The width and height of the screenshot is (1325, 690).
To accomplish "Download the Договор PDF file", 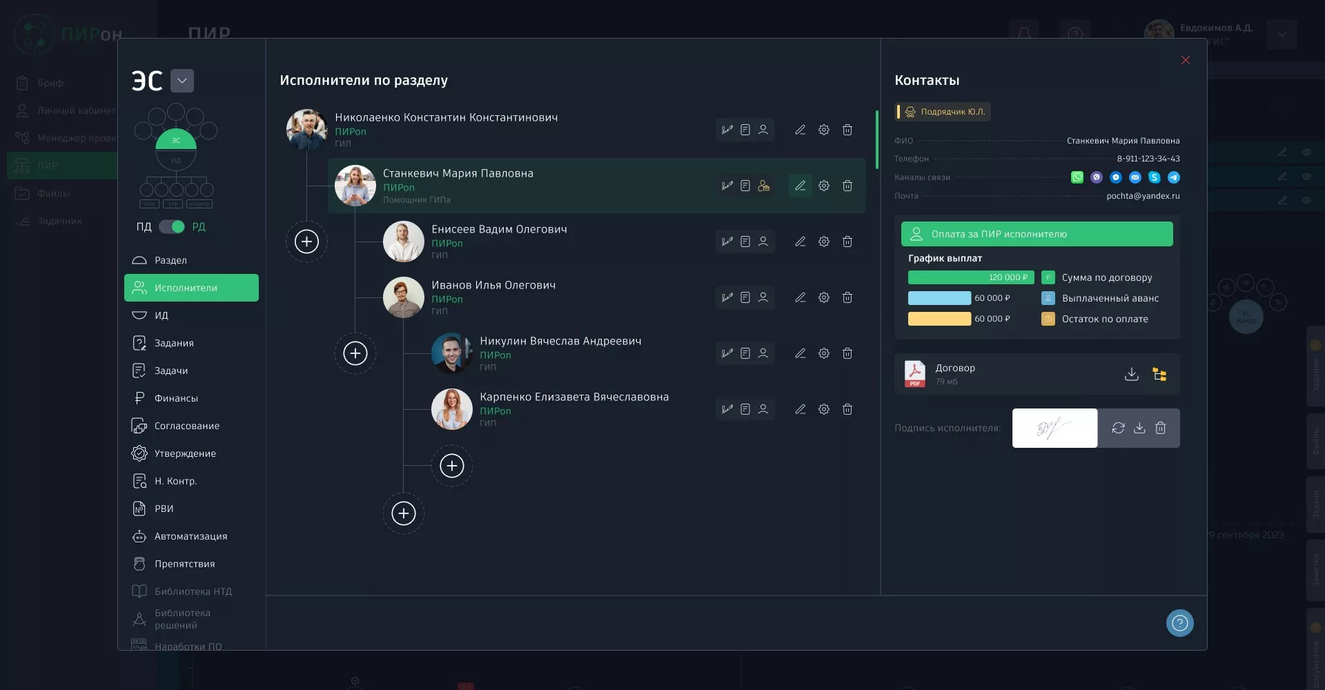I will click(x=1131, y=374).
